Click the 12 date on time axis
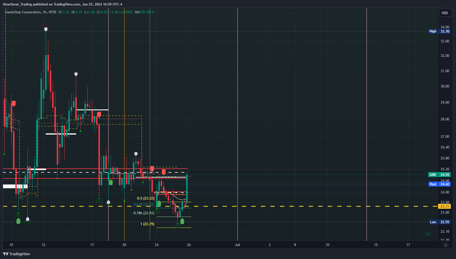 [x=43, y=245]
